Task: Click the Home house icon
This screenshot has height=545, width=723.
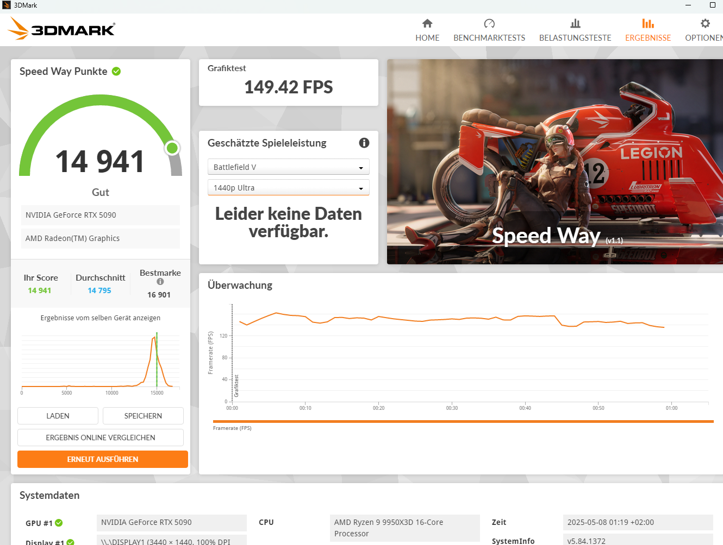Action: point(427,23)
